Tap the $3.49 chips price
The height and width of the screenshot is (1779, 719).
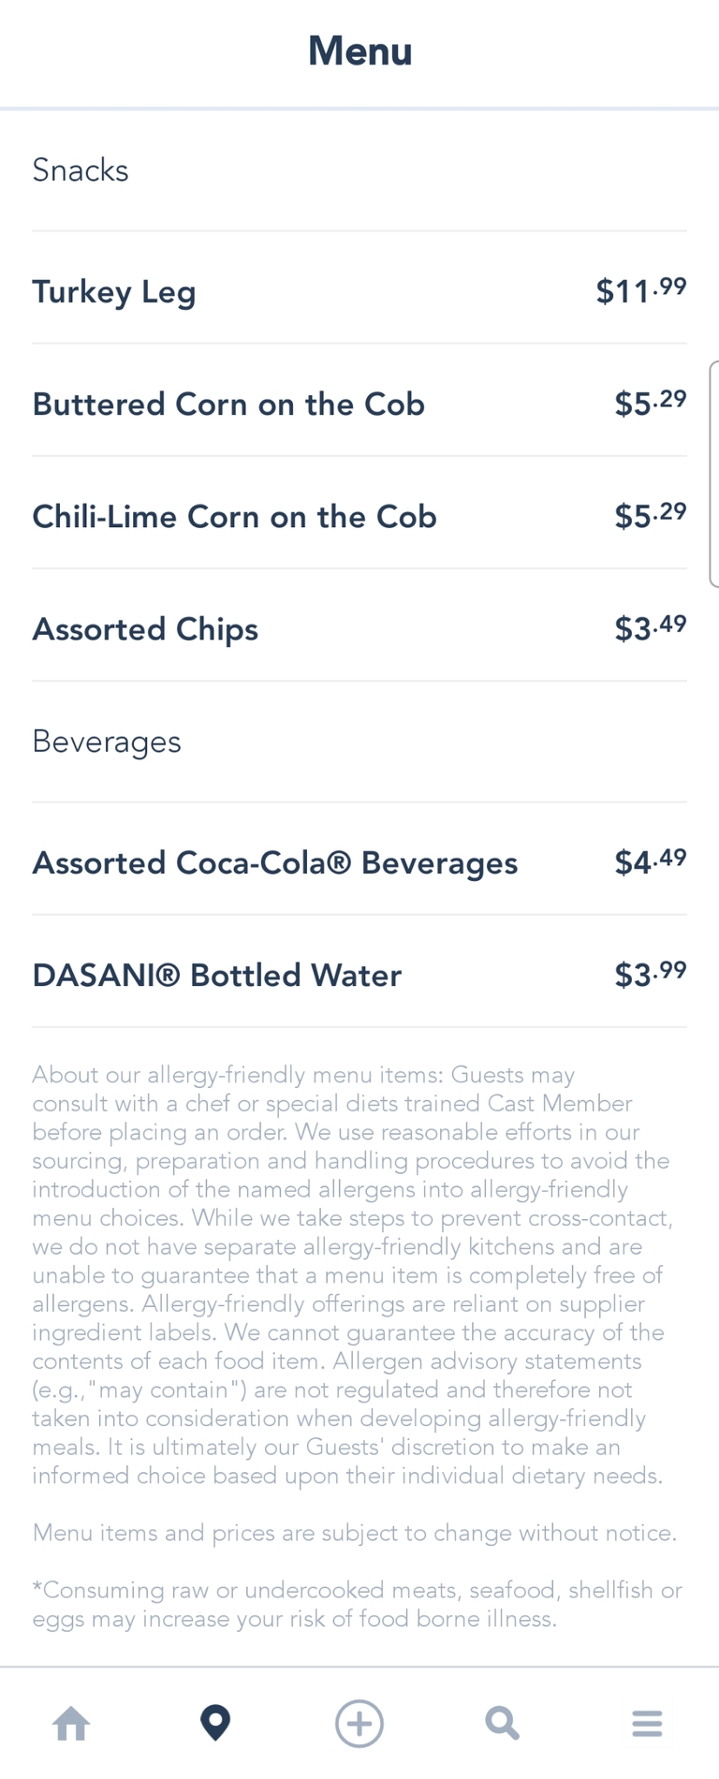tap(651, 627)
